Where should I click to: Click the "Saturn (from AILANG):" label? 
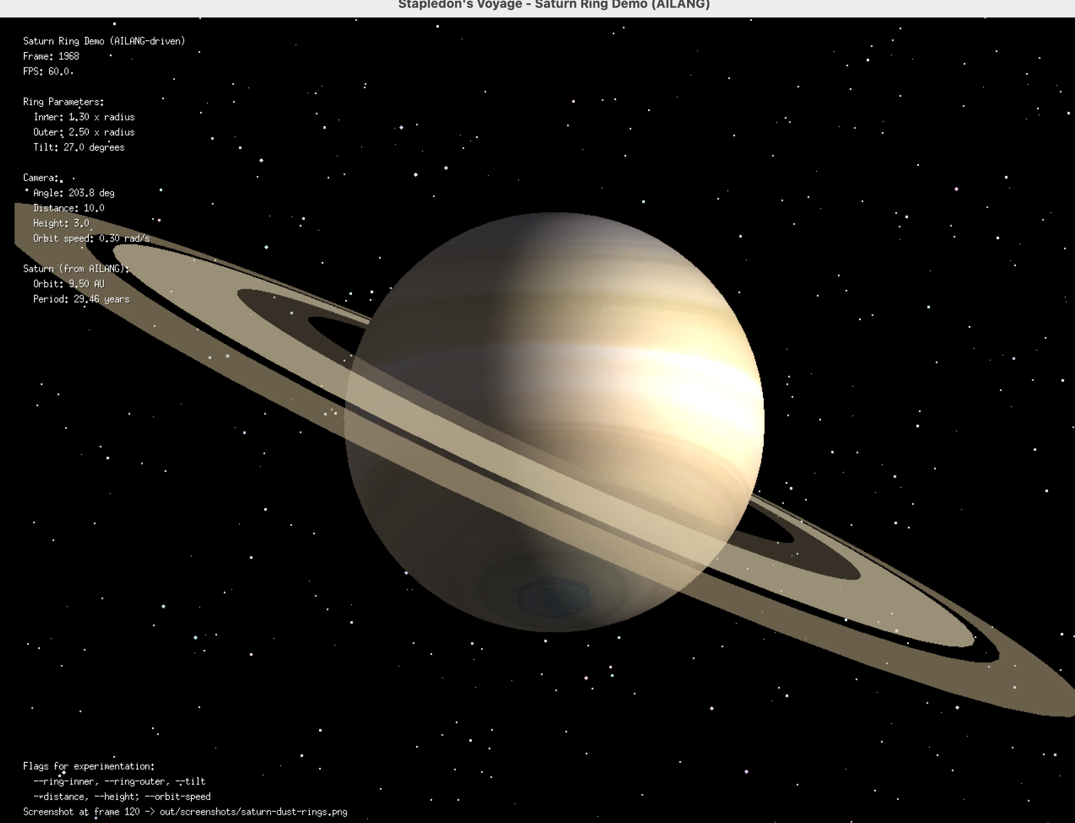click(x=76, y=269)
